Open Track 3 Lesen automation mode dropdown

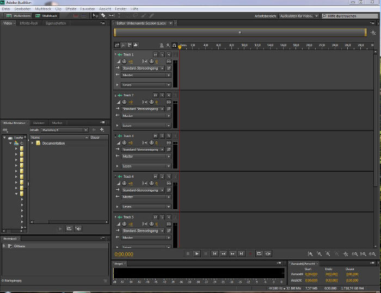point(146,166)
